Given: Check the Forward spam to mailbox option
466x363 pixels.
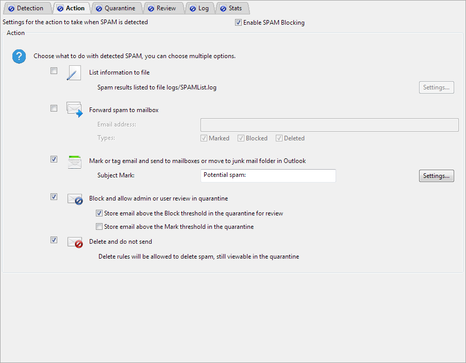Looking at the screenshot, I should pyautogui.click(x=54, y=108).
